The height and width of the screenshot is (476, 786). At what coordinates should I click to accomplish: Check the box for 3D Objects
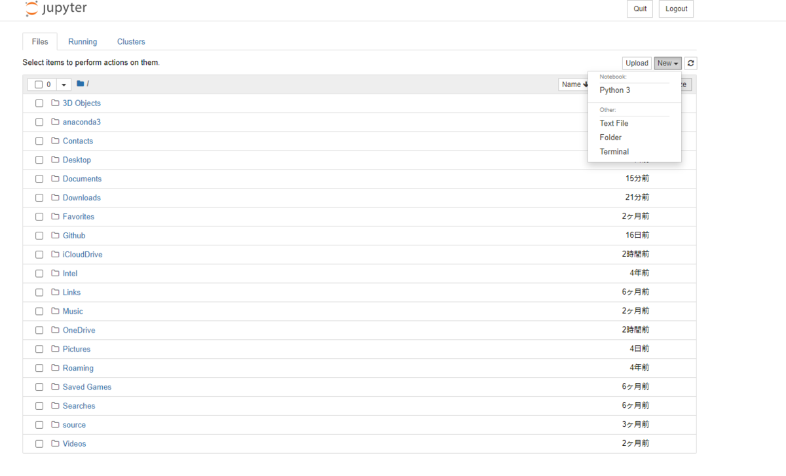(x=39, y=103)
